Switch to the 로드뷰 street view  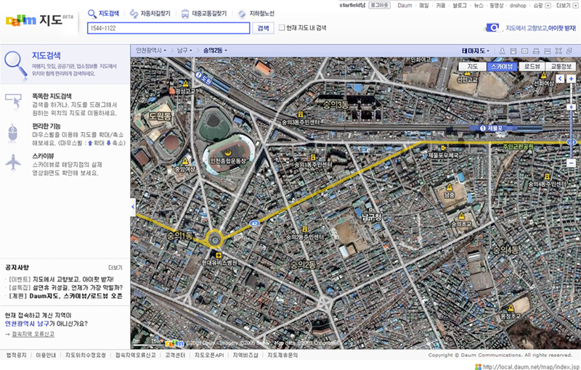[x=532, y=66]
